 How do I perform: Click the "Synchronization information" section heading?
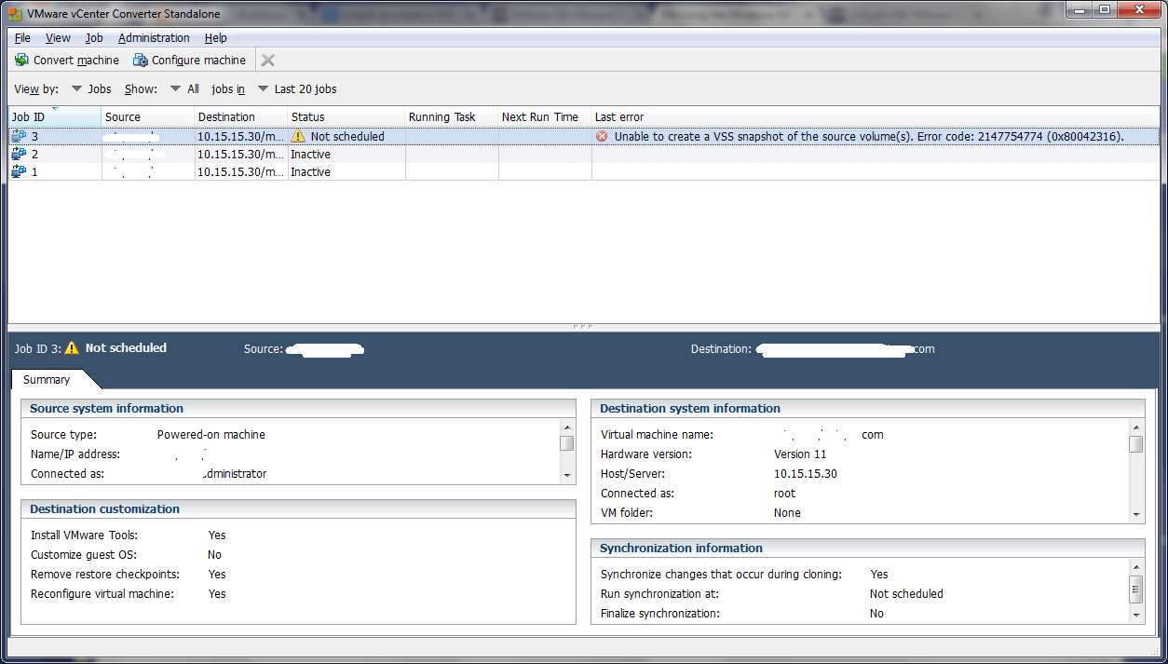click(681, 549)
